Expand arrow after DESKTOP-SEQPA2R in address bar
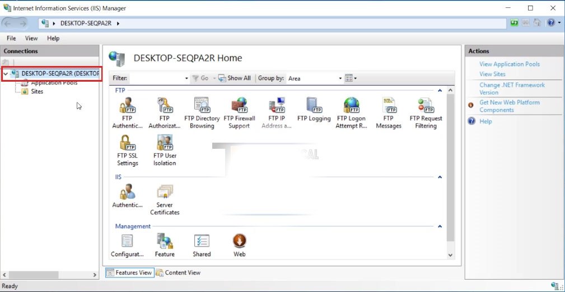 tap(118, 23)
